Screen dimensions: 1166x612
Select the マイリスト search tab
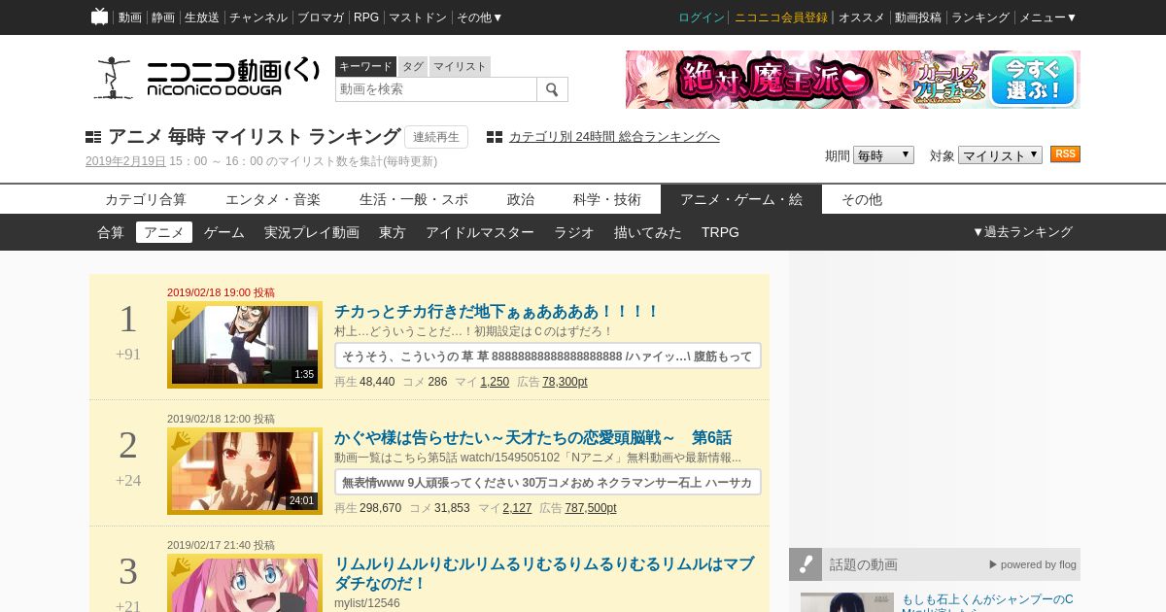pos(460,66)
